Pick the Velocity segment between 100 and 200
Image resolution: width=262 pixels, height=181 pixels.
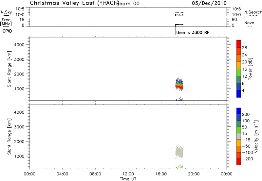point(239,117)
